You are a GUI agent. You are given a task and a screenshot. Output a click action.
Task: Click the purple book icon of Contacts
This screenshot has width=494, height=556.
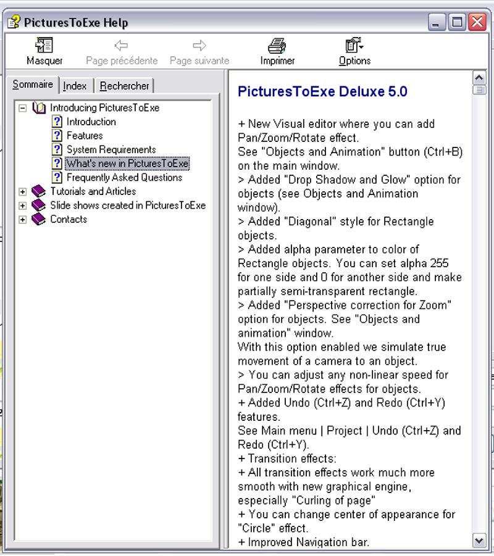click(x=39, y=220)
